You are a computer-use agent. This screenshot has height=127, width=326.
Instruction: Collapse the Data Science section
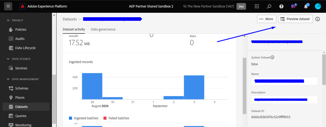(x=8, y=59)
